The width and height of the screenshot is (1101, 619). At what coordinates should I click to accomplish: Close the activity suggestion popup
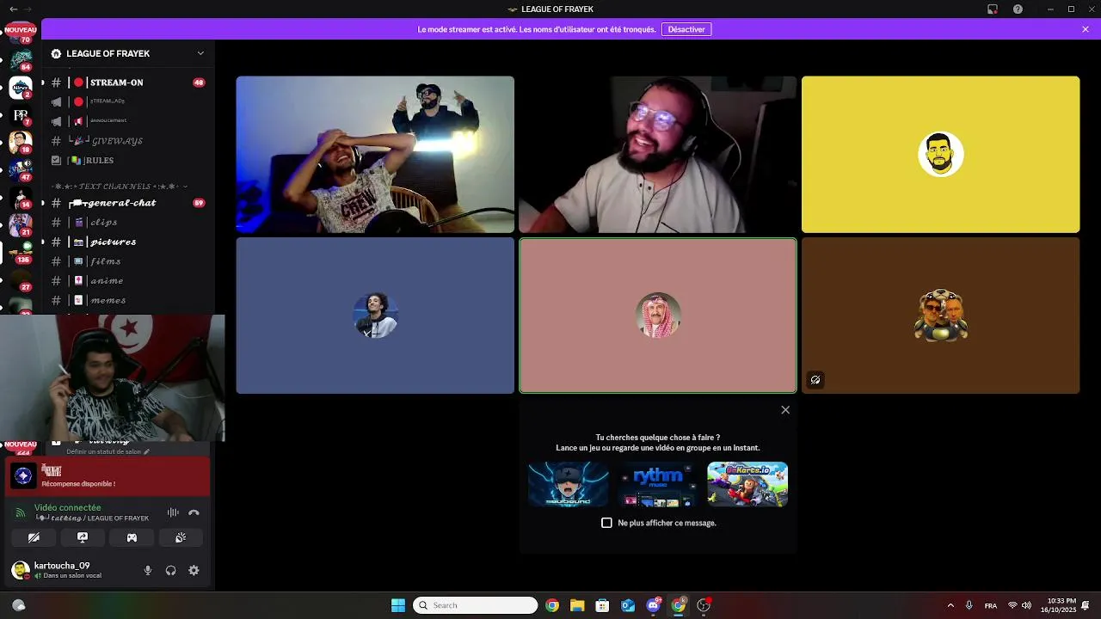point(785,410)
